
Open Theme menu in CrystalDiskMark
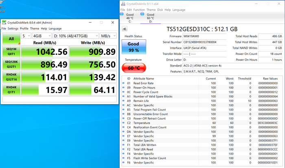[x=35, y=28]
